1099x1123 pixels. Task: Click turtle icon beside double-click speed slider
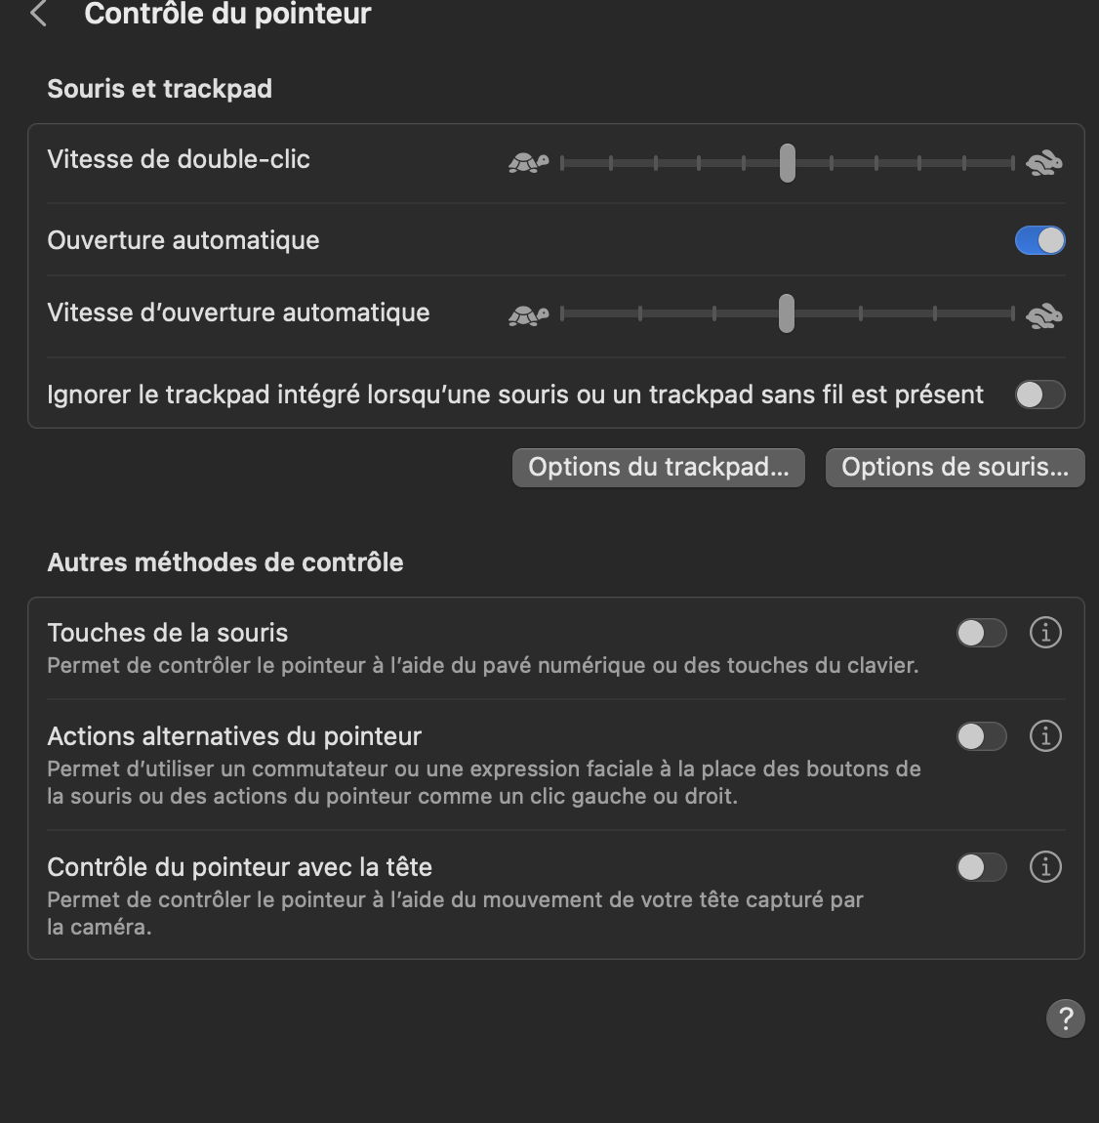tap(528, 162)
